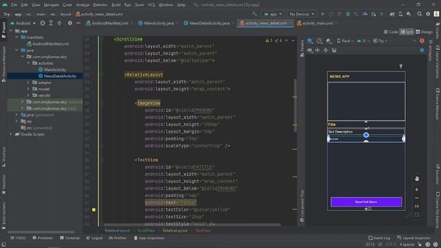Viewport: 441px width, 248px height.
Task: Open the Build menu
Action: click(116, 5)
